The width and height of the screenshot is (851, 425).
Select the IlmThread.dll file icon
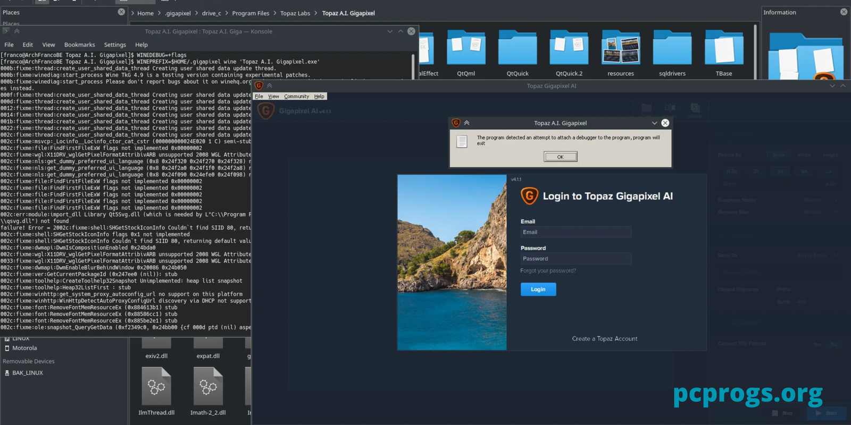pyautogui.click(x=156, y=386)
